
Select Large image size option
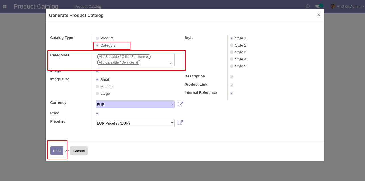(x=97, y=94)
